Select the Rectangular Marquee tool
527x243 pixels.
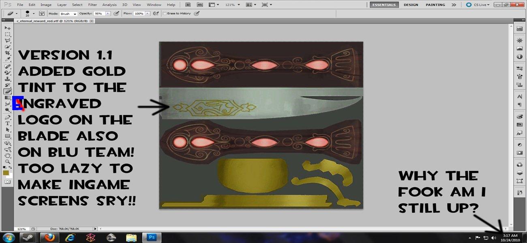pos(7,34)
